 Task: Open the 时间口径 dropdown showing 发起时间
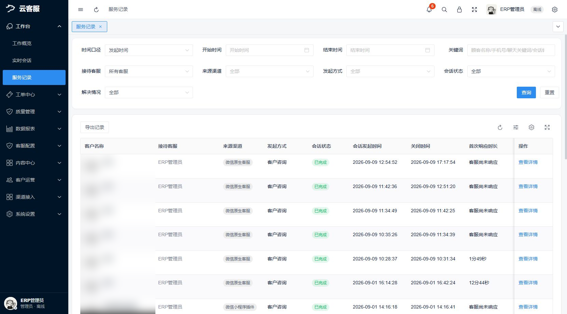pos(149,50)
